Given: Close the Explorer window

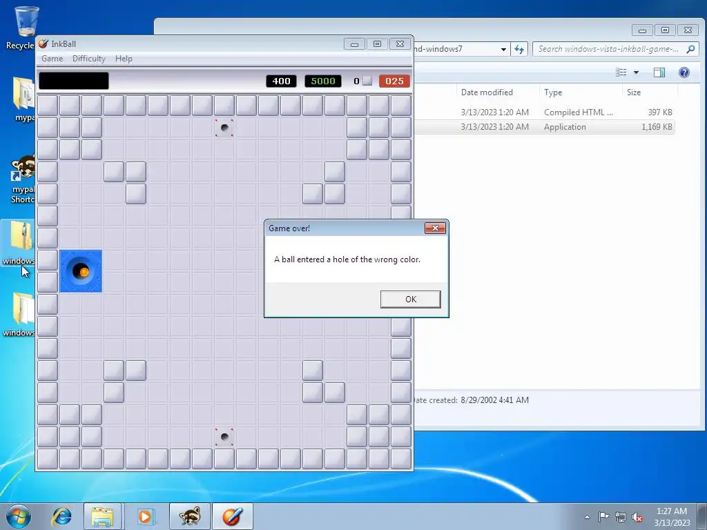Looking at the screenshot, I should pos(688,30).
